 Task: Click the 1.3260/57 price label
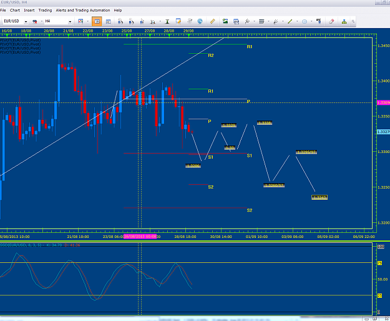274,185
